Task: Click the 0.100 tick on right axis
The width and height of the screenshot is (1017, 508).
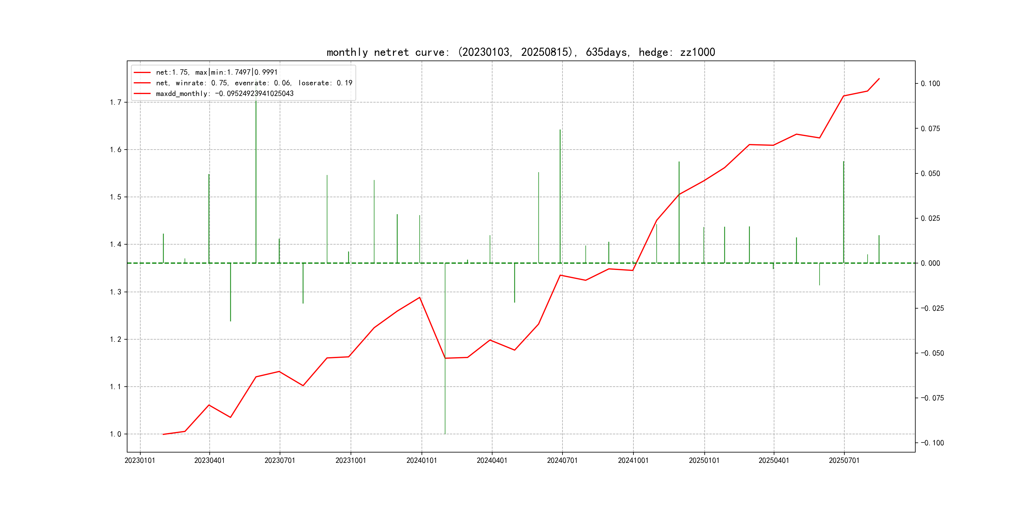Action: (930, 84)
